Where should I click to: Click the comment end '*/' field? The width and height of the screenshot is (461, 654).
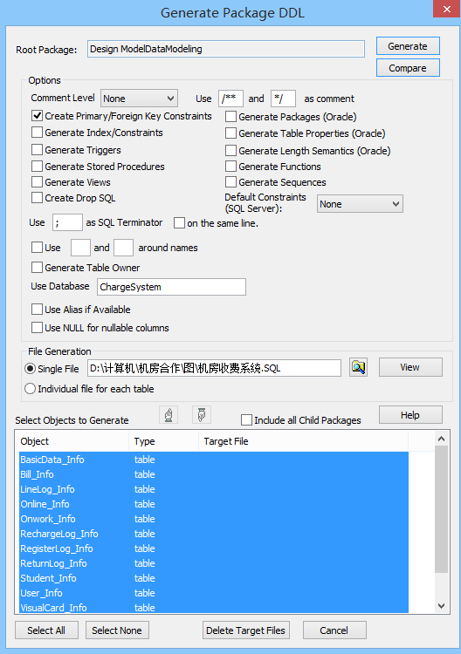(283, 99)
